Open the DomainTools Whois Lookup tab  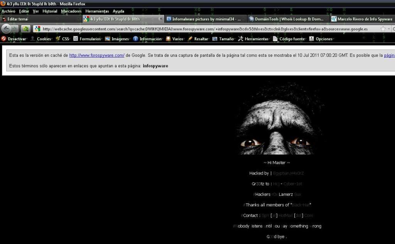[289, 19]
